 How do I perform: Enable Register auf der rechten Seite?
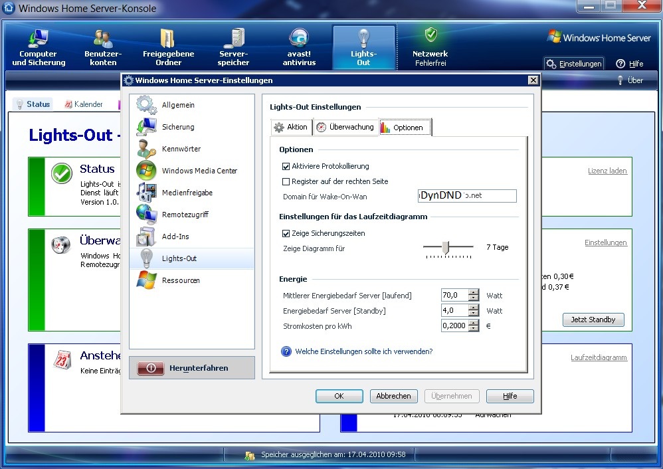tap(286, 181)
